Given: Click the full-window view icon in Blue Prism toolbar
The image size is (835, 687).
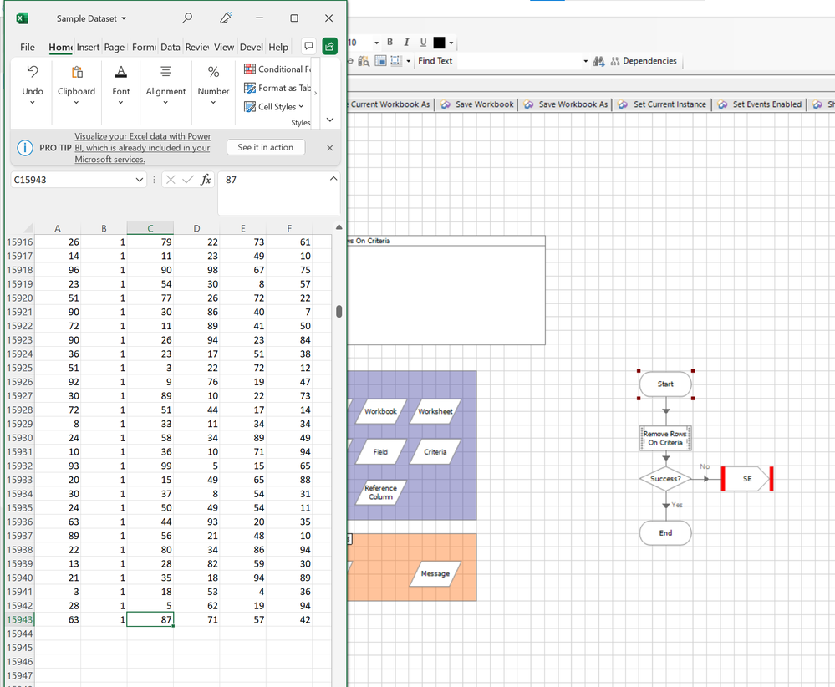Looking at the screenshot, I should click(380, 61).
